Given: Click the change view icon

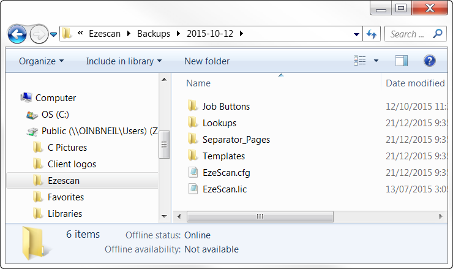Looking at the screenshot, I should click(360, 61).
